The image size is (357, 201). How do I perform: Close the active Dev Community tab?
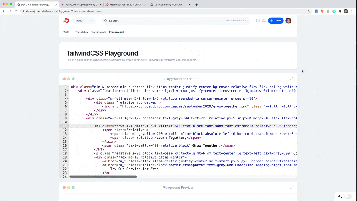coord(56,4)
